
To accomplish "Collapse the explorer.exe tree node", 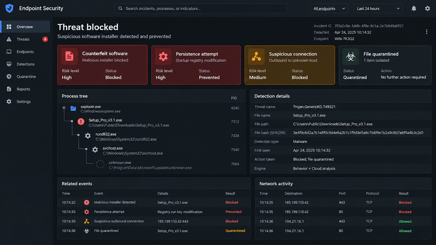I will [64, 108].
